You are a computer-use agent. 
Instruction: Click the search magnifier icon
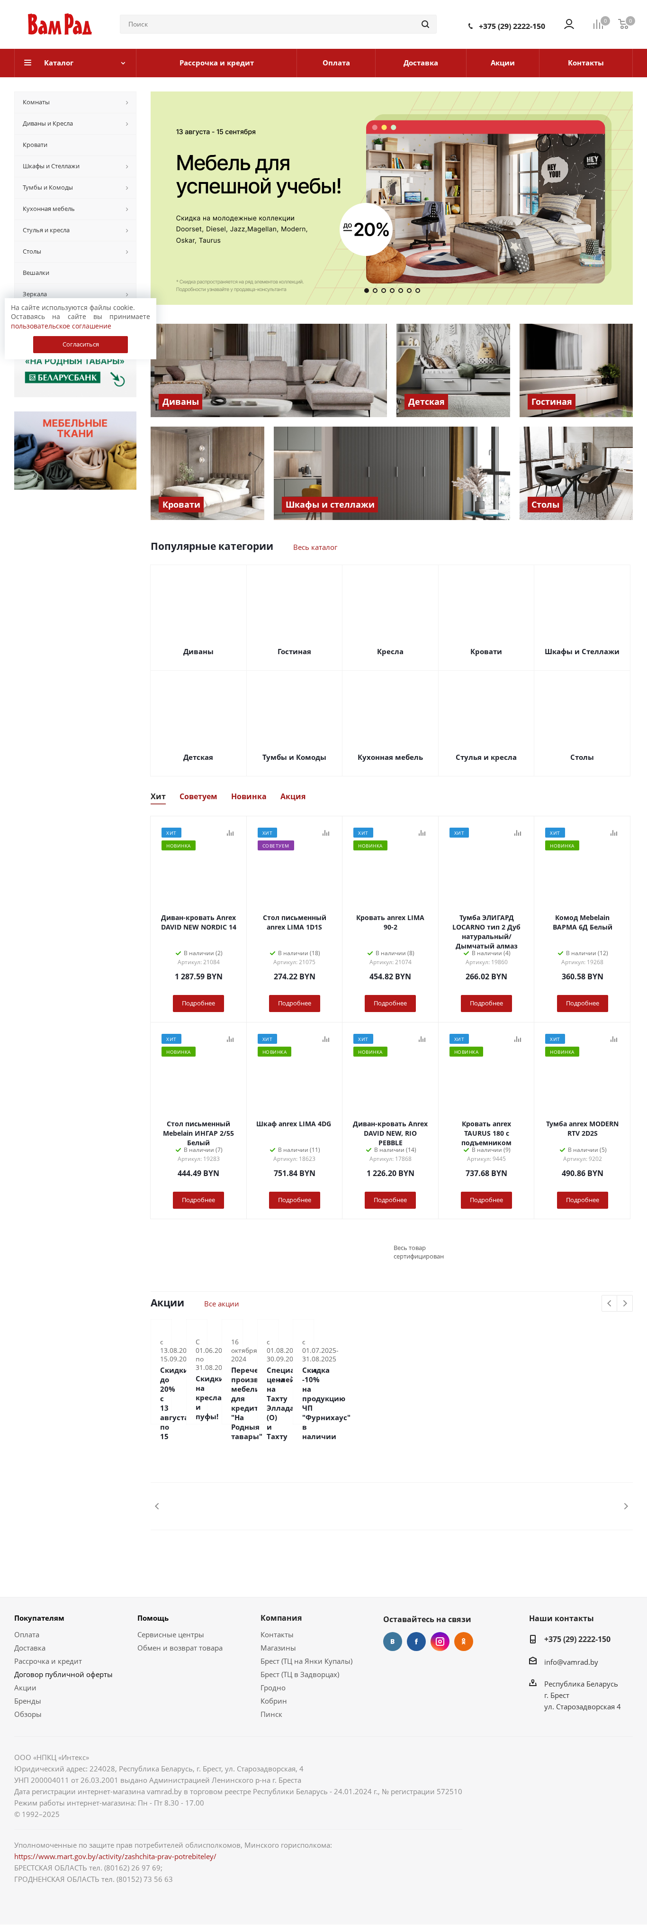(425, 25)
